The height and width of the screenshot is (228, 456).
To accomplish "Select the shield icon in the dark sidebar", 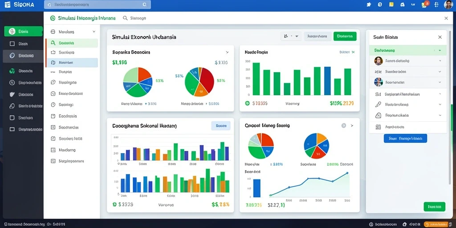I will (12, 94).
